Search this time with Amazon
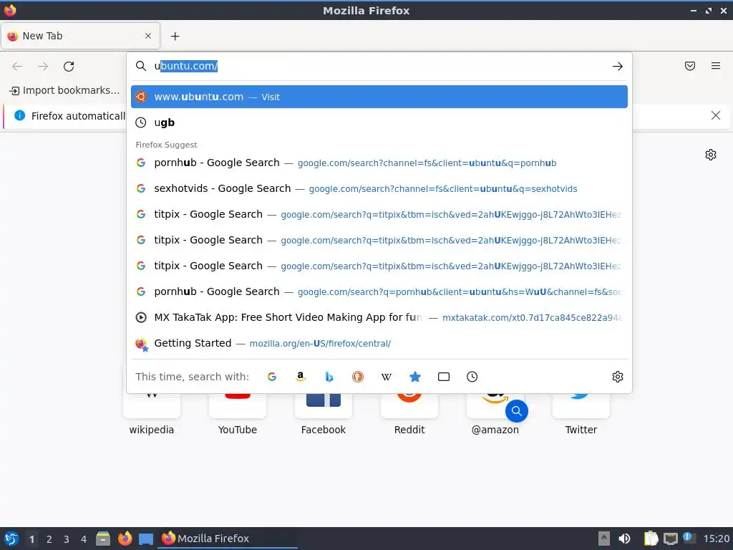This screenshot has width=733, height=550. pos(301,377)
